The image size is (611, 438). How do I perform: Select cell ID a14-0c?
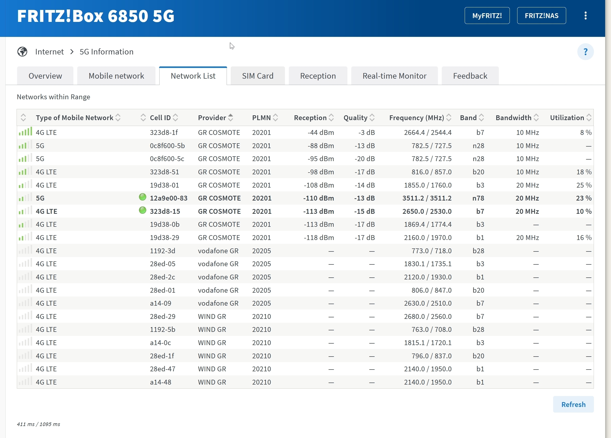pos(160,343)
